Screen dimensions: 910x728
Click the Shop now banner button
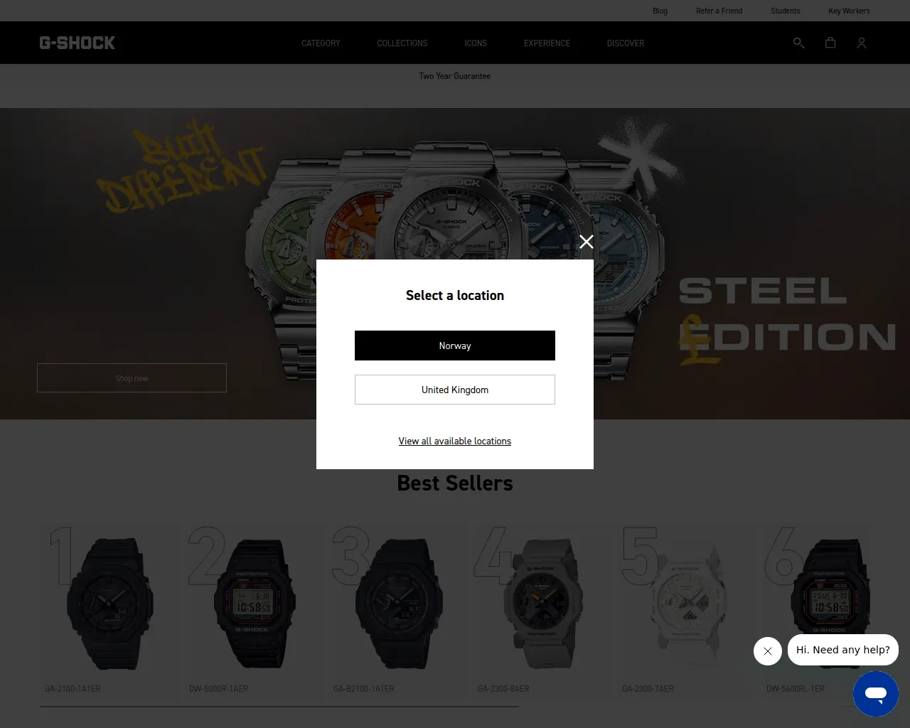click(x=132, y=378)
